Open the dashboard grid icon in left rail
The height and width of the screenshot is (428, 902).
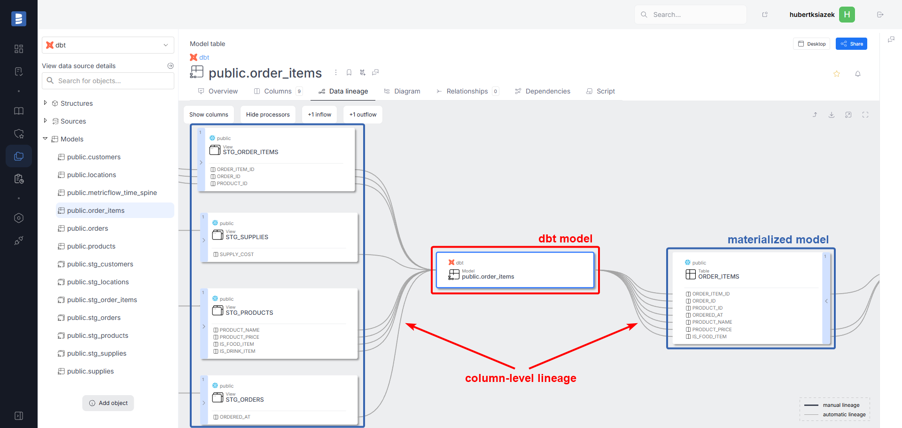point(19,49)
